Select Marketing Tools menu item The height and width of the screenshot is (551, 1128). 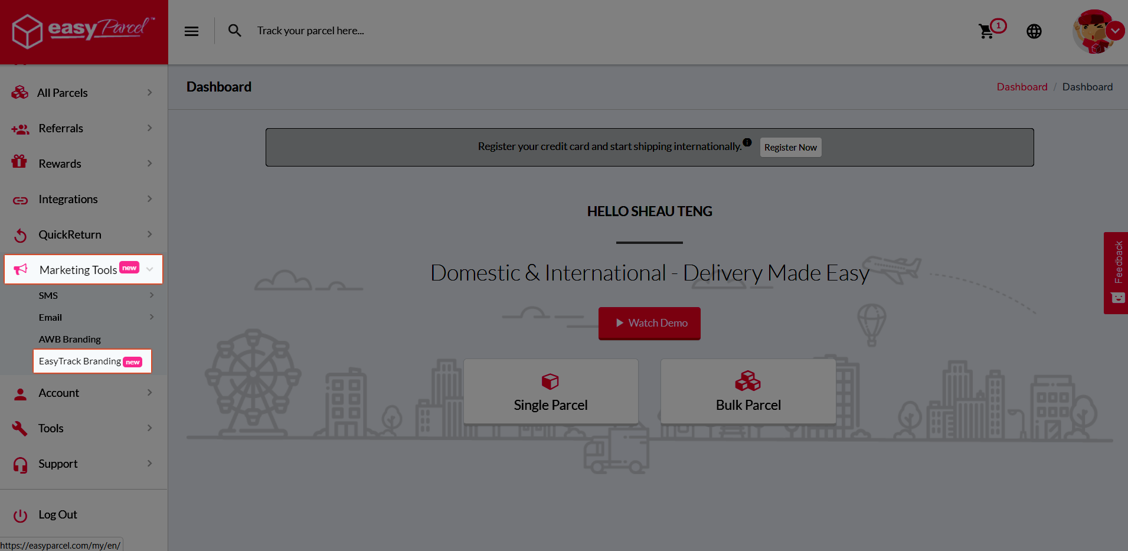pyautogui.click(x=84, y=269)
